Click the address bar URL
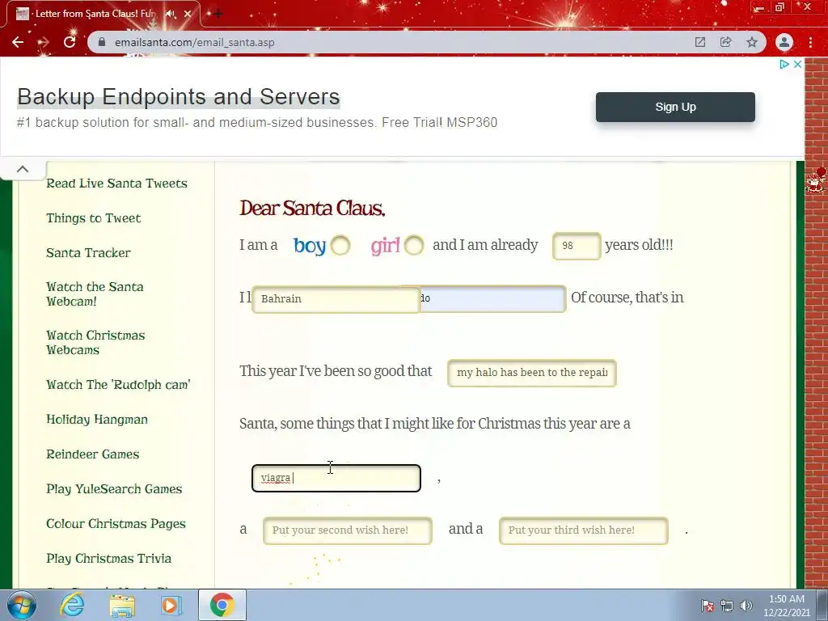This screenshot has width=828, height=621. tap(194, 42)
